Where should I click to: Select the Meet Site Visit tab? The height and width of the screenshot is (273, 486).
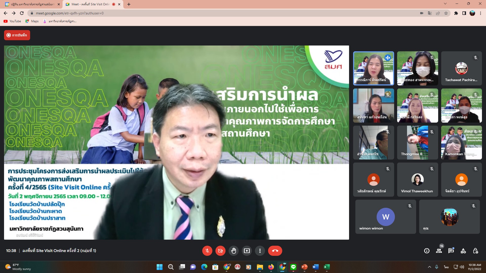pos(90,4)
